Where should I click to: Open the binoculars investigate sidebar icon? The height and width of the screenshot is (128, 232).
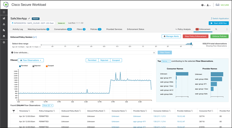(x=4, y=36)
